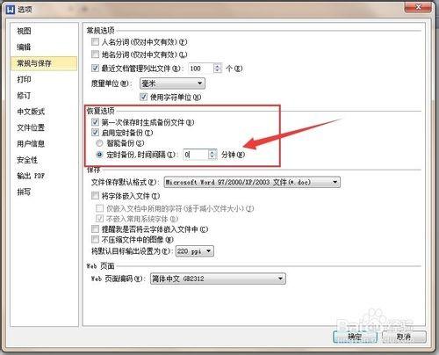Expand Web 页面编码 dropdown
The image size is (439, 355).
click(x=218, y=279)
